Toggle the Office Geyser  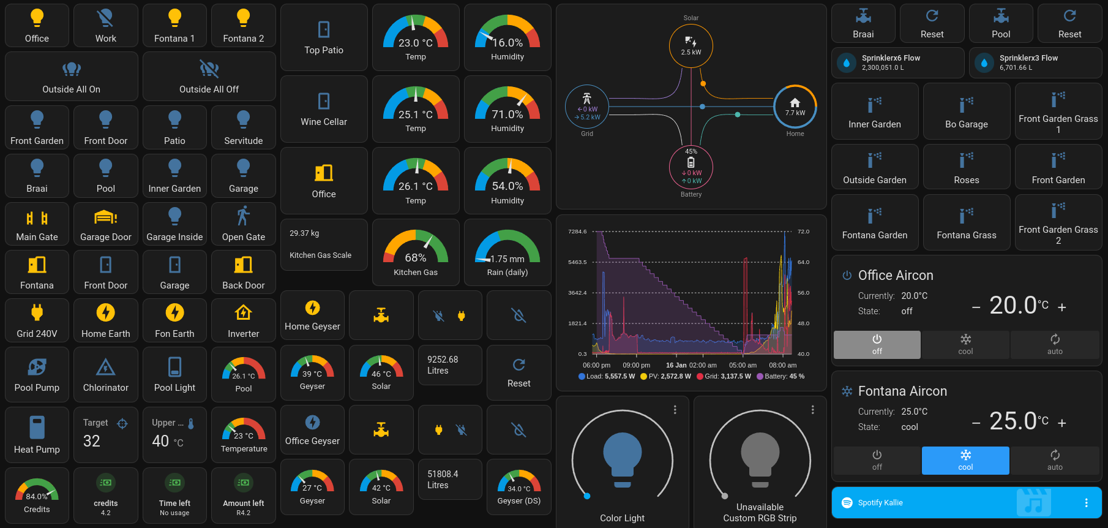pos(312,429)
